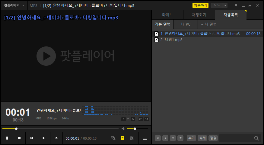Expand the 모드 dropdown arrow
Image resolution: width=264 pixels, height=145 pixels.
point(225,5)
